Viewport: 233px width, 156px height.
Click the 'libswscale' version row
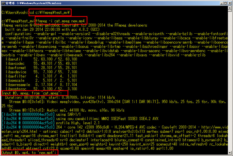41,81
